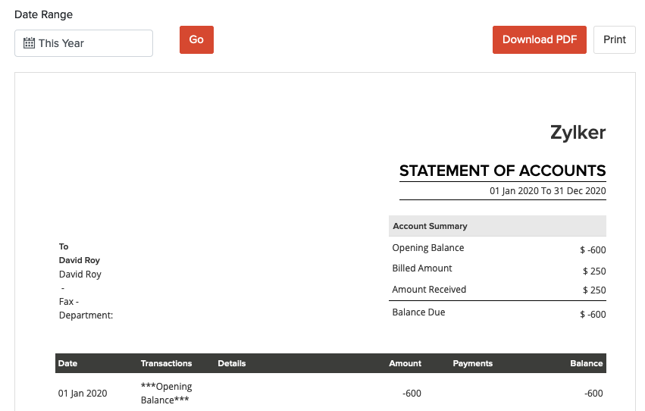Click the calendar icon in Date Range
The width and height of the screenshot is (645, 411).
click(x=29, y=43)
